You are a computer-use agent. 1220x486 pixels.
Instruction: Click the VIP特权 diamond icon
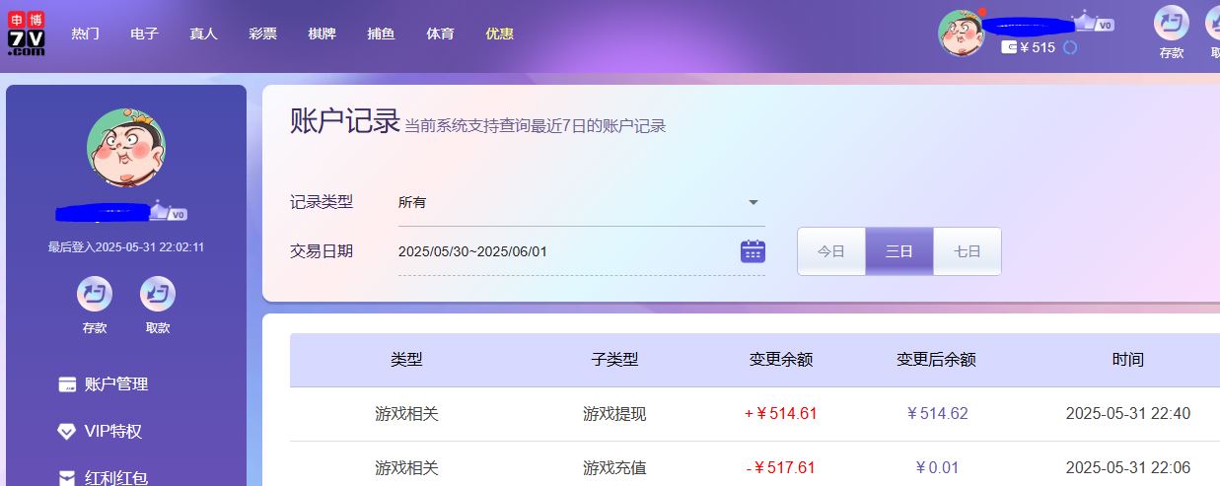pos(67,432)
